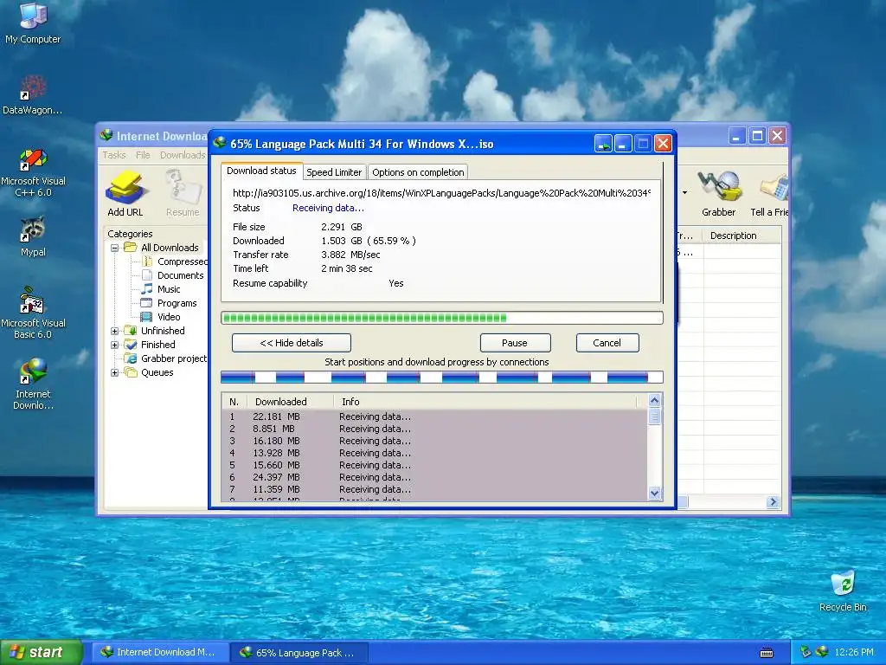Open the Mypal browser shortcut

point(33,236)
